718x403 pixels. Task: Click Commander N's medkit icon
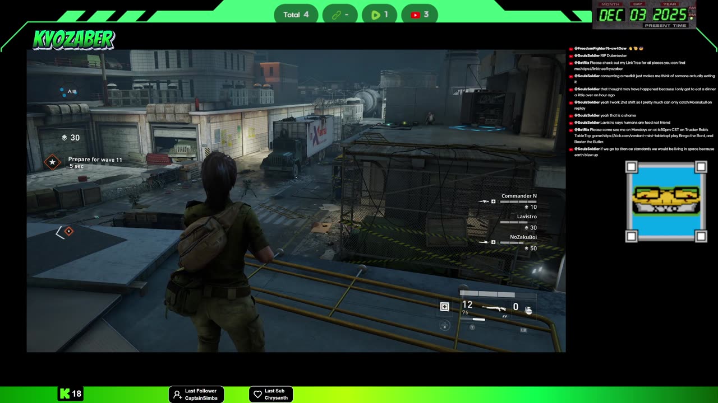[494, 201]
